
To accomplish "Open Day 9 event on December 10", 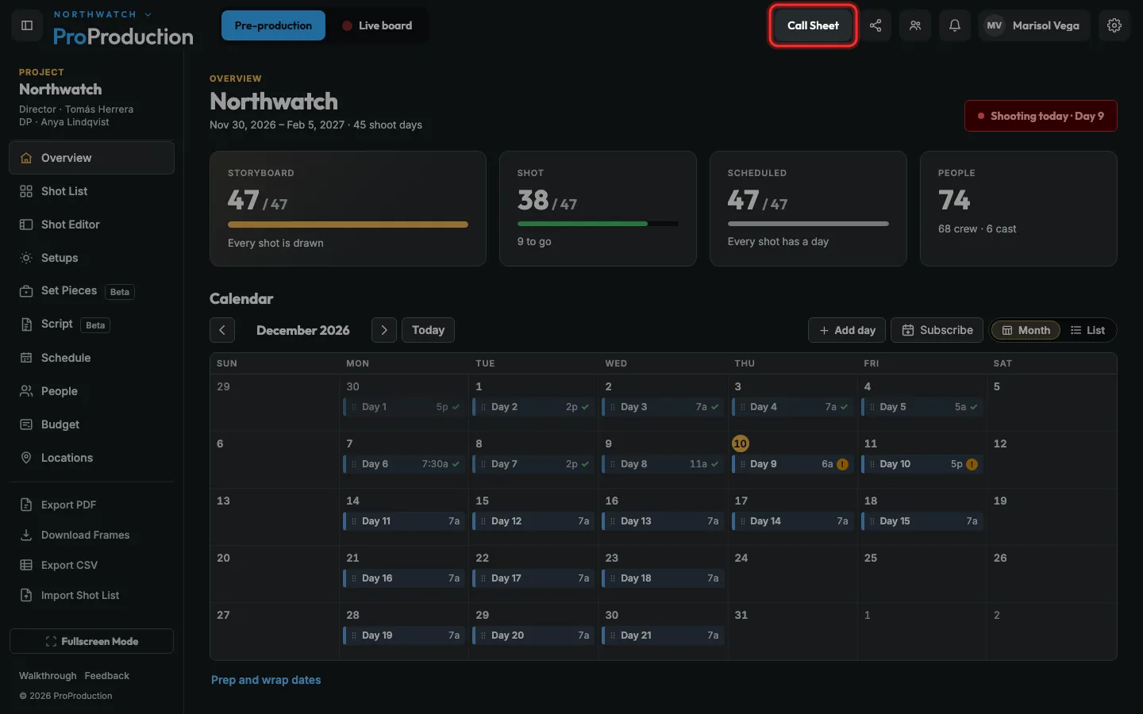I will click(x=791, y=464).
